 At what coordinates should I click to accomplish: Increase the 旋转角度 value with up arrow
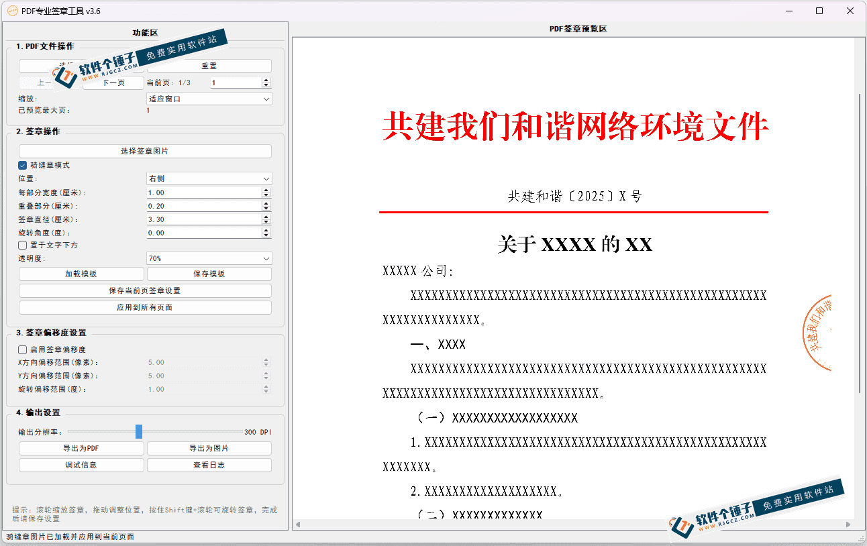click(x=266, y=230)
